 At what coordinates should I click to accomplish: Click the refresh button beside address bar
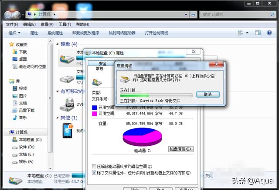point(193,14)
